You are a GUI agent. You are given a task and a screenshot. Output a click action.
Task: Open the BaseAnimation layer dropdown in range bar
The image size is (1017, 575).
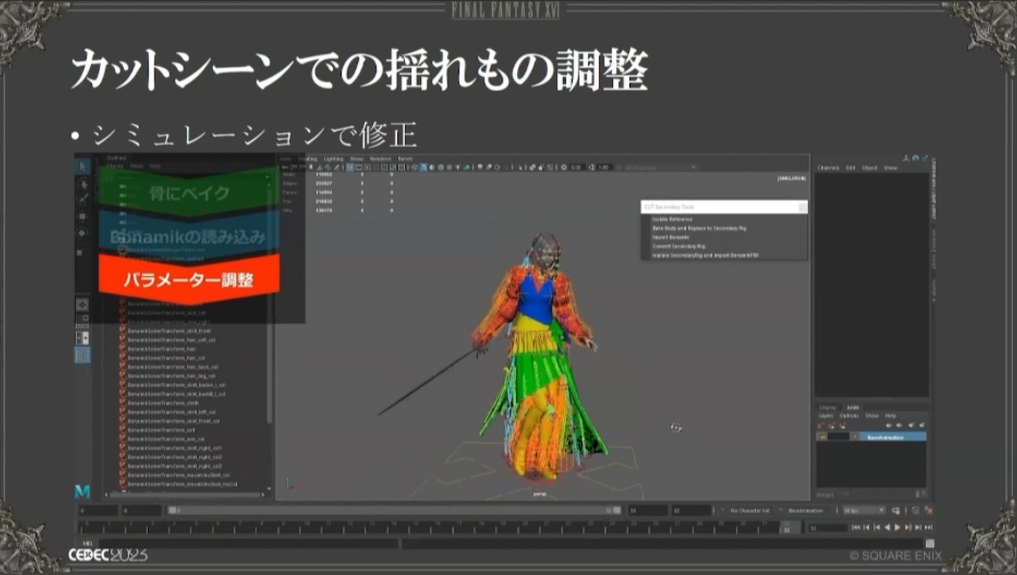click(806, 511)
